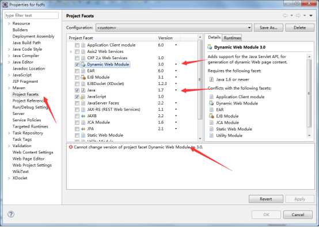This screenshot has width=319, height=227.
Task: Select Java Build Path in the sidebar
Action: [x=26, y=43]
